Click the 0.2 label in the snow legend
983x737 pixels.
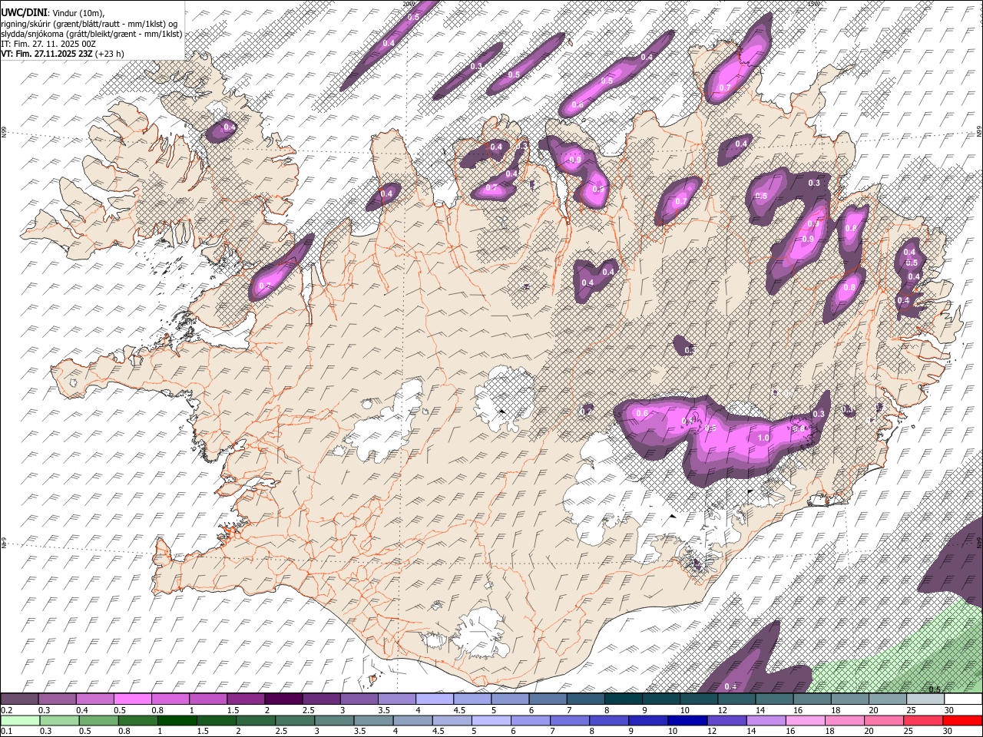click(7, 710)
